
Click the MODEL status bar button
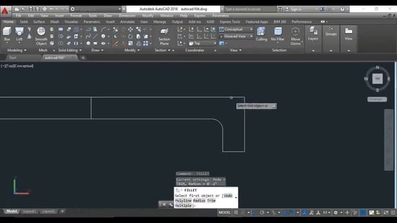[x=225, y=212]
